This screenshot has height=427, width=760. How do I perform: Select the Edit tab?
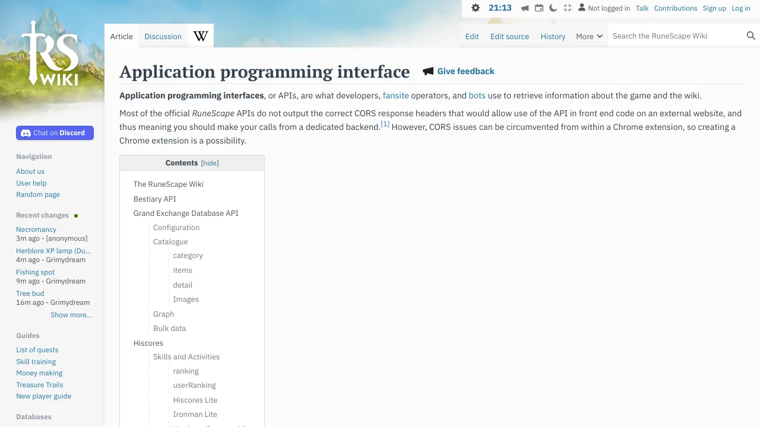(x=472, y=36)
